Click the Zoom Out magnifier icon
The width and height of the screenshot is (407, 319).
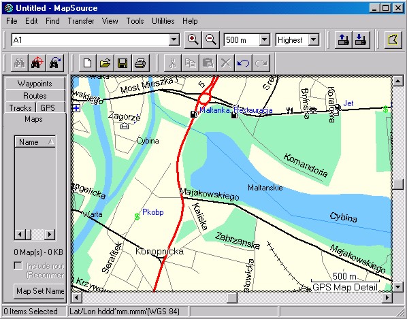click(211, 40)
